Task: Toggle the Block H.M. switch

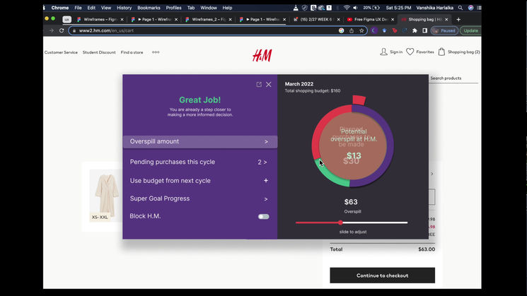Action: pyautogui.click(x=263, y=216)
